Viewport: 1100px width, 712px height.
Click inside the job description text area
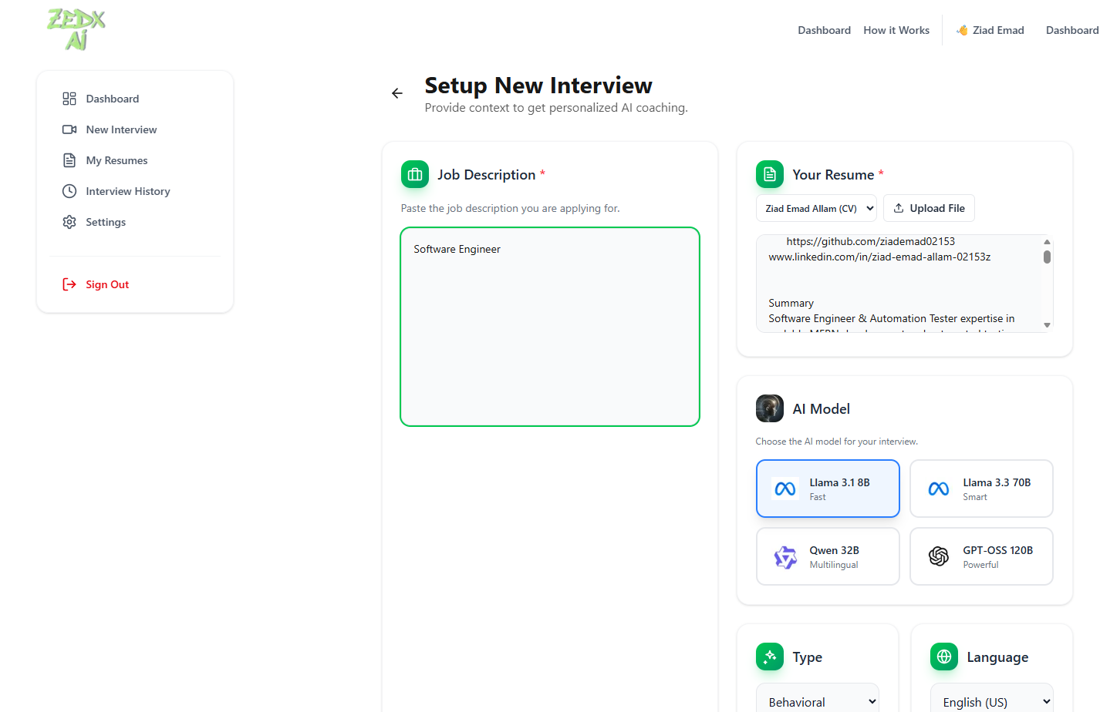[549, 327]
